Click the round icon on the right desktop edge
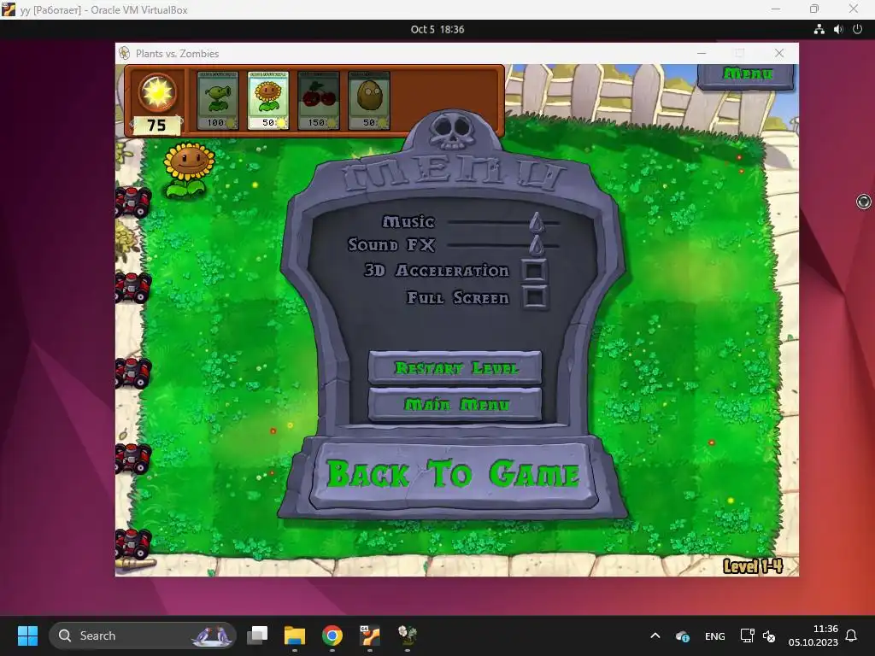 863,202
